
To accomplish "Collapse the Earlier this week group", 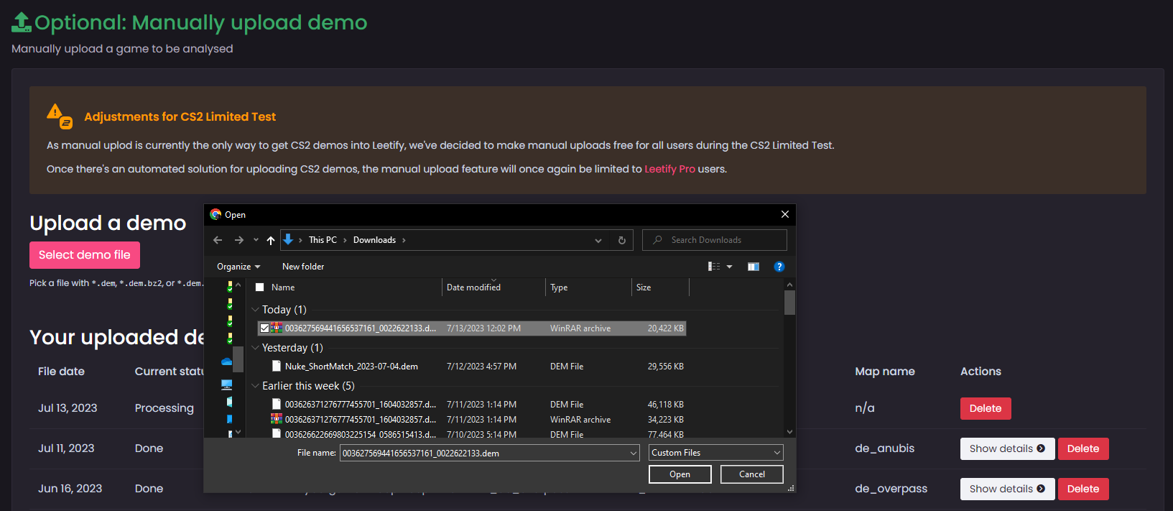I will click(x=255, y=386).
